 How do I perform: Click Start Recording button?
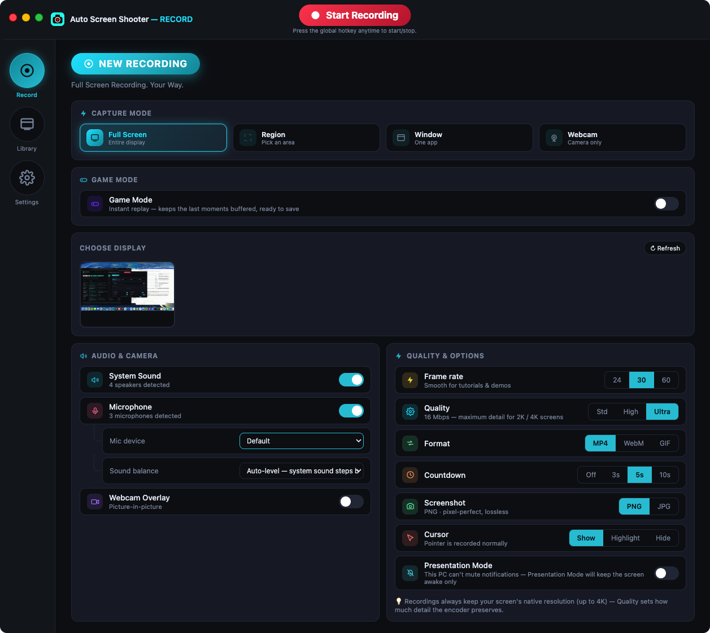[355, 15]
